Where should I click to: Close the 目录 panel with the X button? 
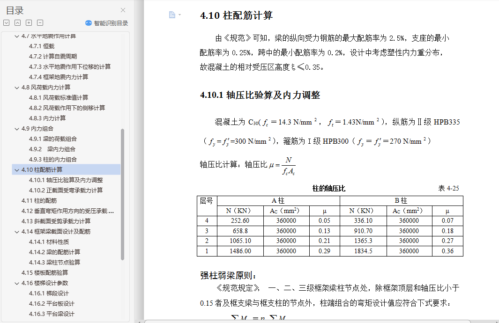click(x=123, y=10)
